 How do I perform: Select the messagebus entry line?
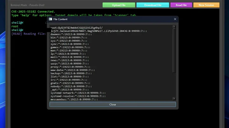(74, 99)
